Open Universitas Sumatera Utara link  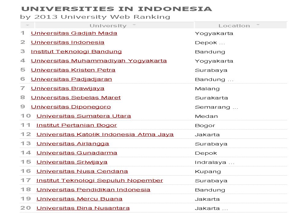(84, 116)
